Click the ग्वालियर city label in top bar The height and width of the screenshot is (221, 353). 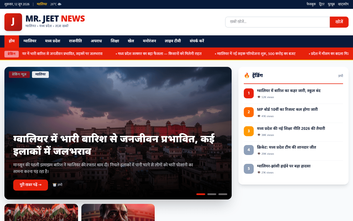pyautogui.click(x=42, y=4)
